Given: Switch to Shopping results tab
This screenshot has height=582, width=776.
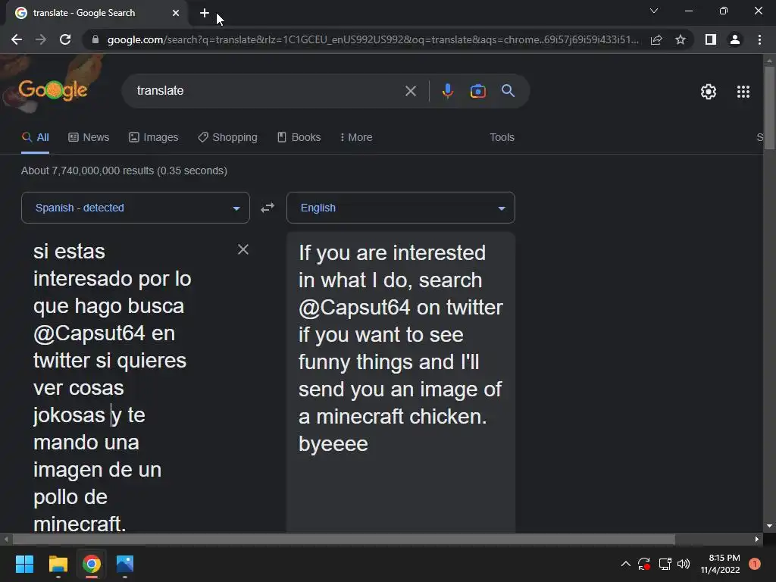Looking at the screenshot, I should pos(227,138).
